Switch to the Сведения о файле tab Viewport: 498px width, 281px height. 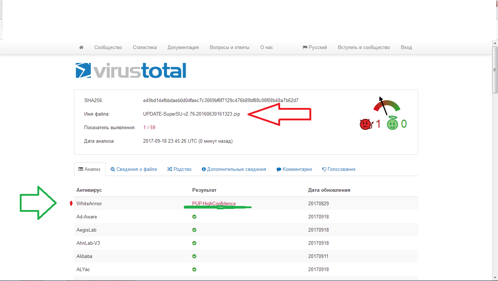[x=134, y=169]
